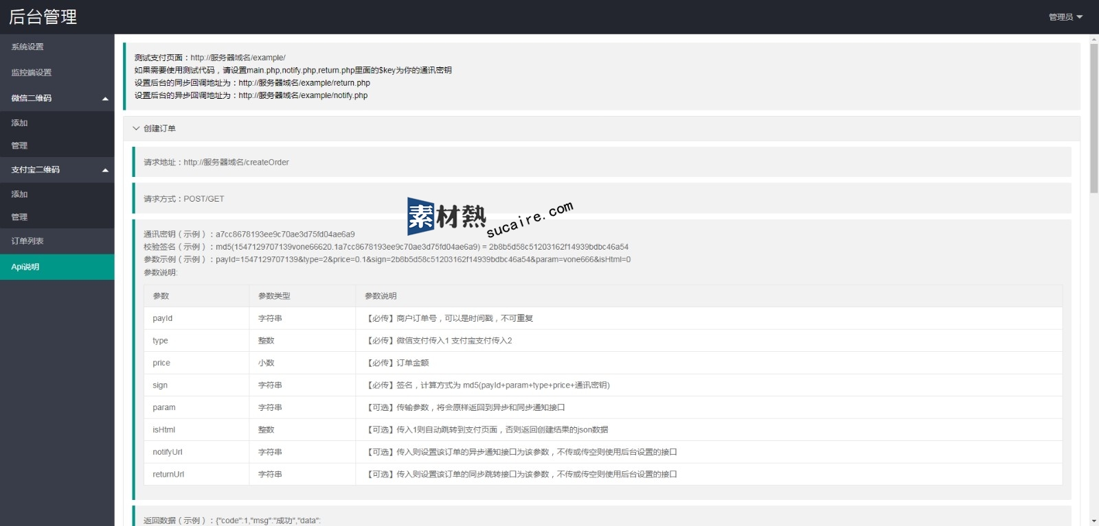
Task: Click the price parameter cell
Action: [196, 363]
